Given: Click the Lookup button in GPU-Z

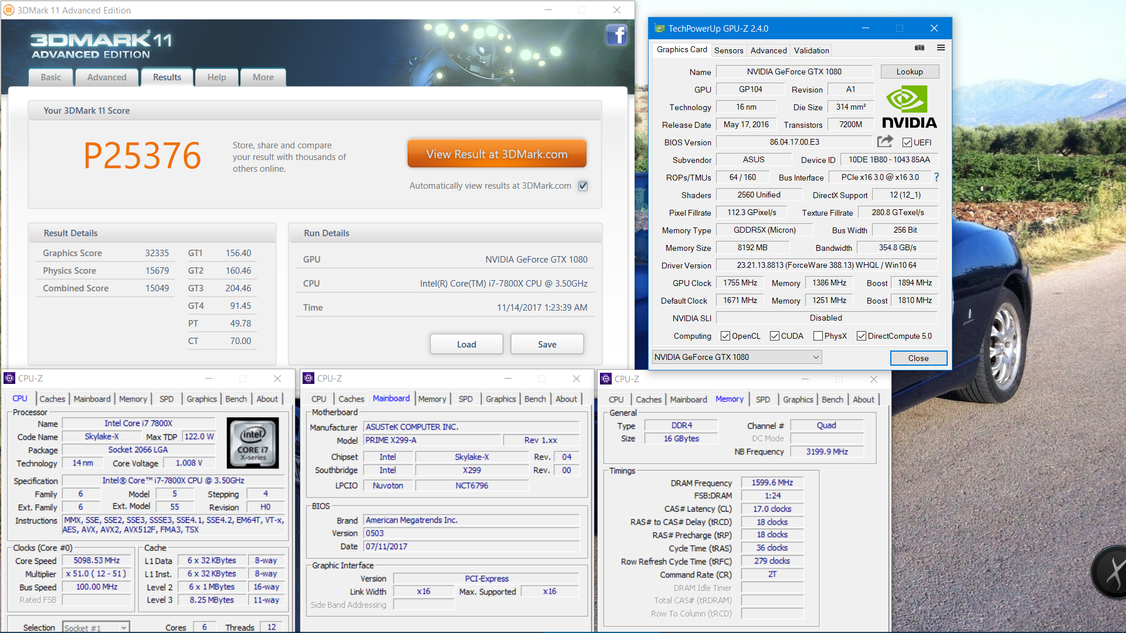Looking at the screenshot, I should [x=910, y=72].
